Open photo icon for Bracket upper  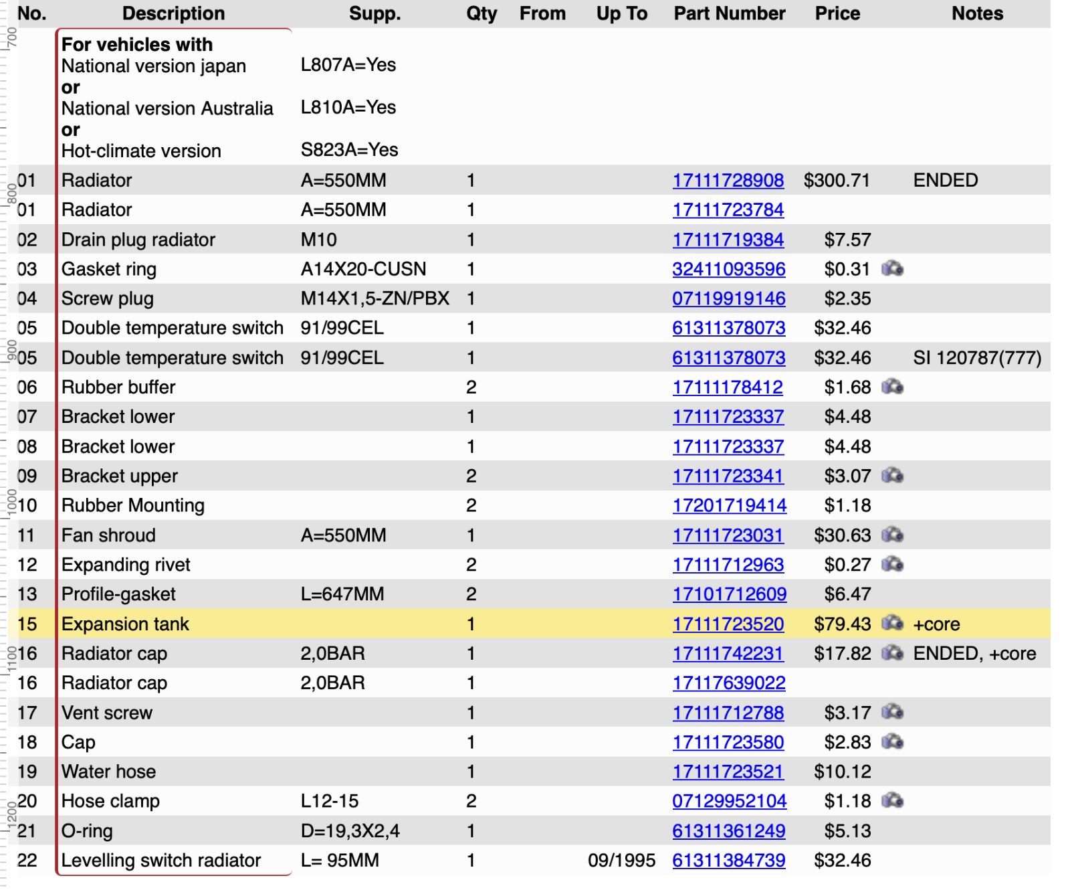coord(892,476)
